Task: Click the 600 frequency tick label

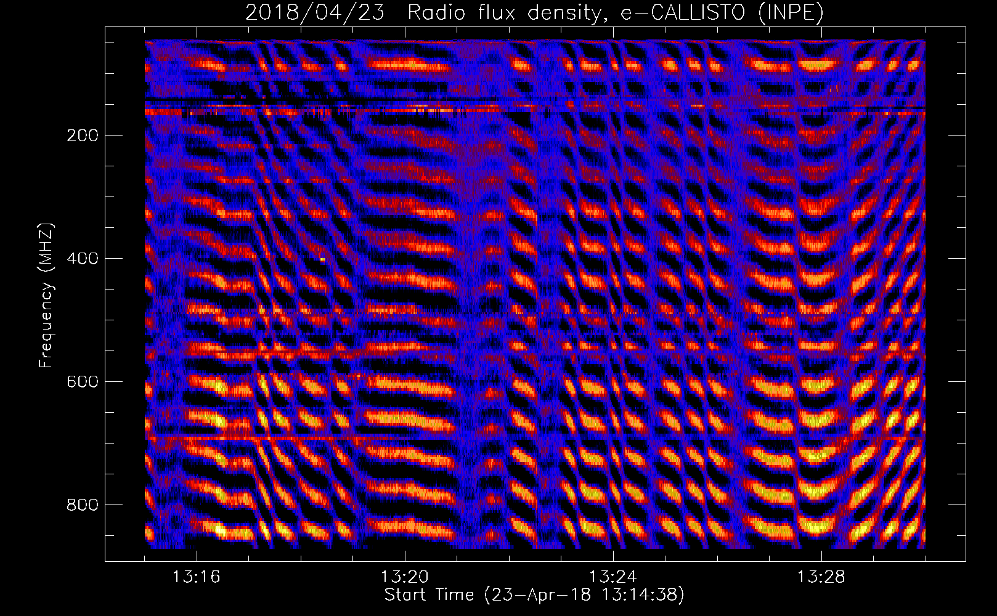Action: click(x=83, y=381)
